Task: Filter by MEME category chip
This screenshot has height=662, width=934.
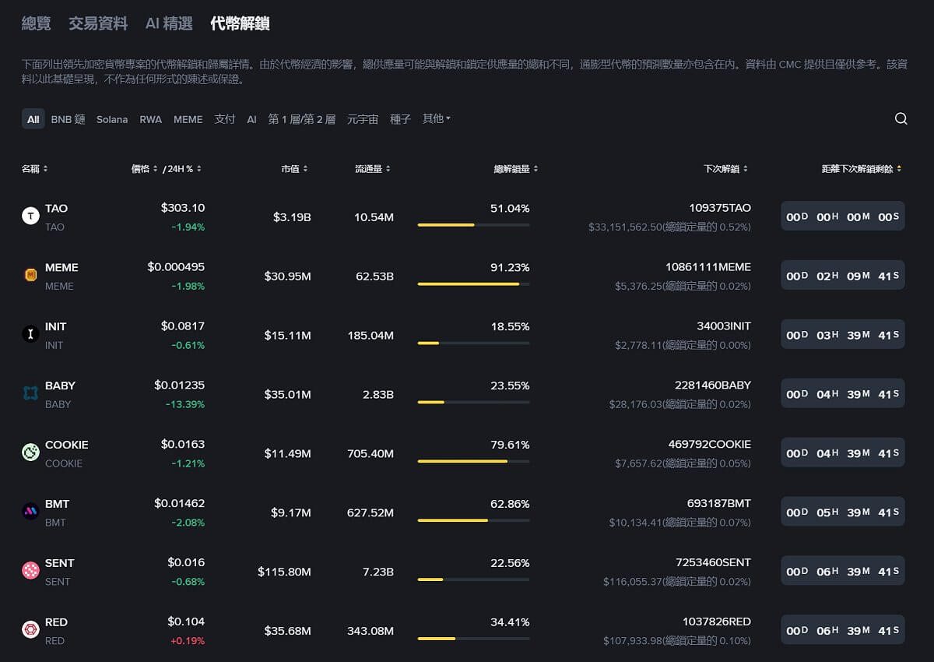Action: 188,119
